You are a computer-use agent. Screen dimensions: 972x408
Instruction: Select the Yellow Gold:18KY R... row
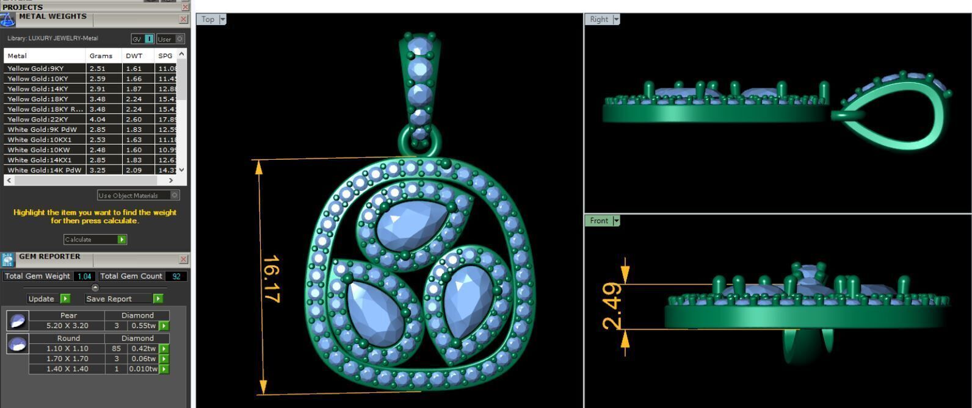click(90, 109)
